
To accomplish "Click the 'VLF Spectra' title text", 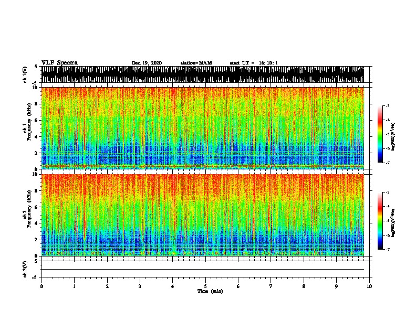I will [x=59, y=63].
